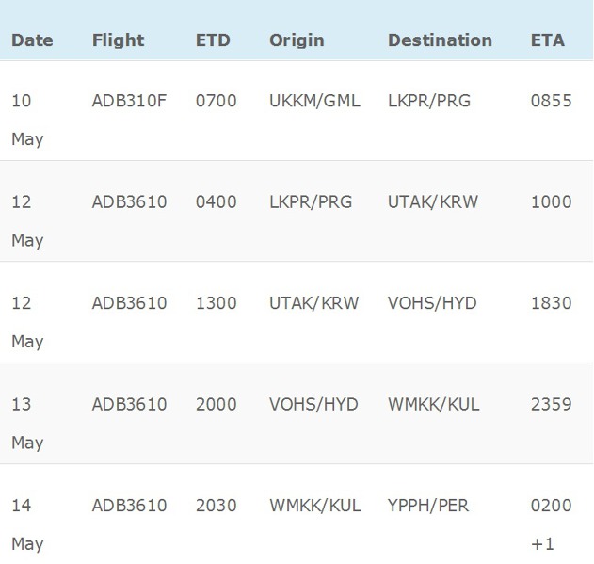Click destination YPPH/PER cell
594x564 pixels.
click(428, 506)
